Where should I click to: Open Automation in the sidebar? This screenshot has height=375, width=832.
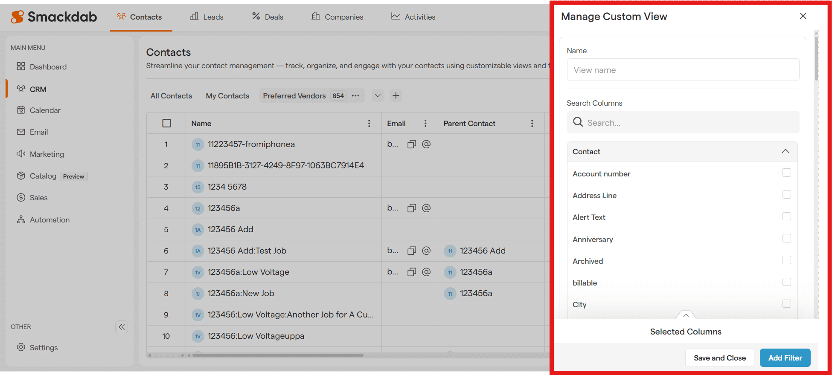tap(43, 220)
